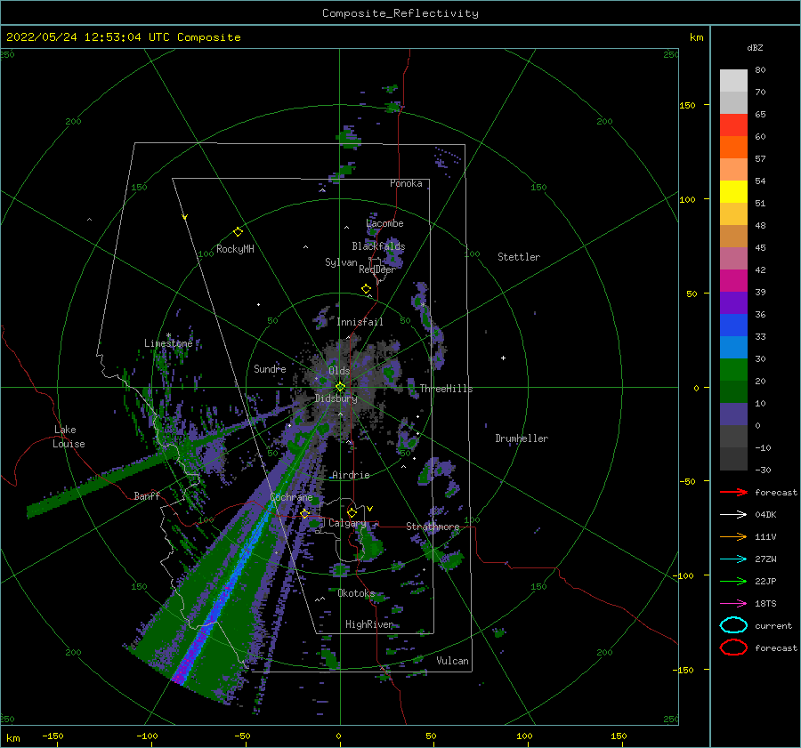Click the red forecast arrow legend icon

pyautogui.click(x=733, y=492)
